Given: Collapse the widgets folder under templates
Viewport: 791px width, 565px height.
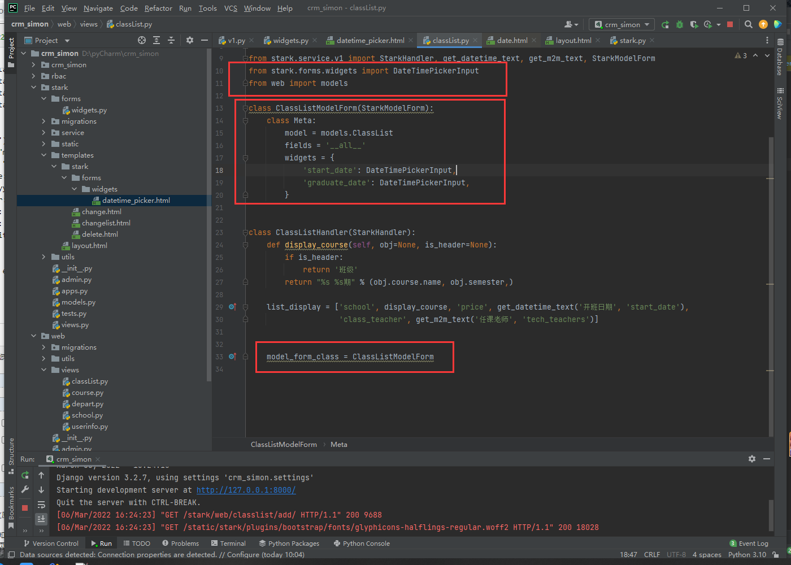Looking at the screenshot, I should point(75,189).
